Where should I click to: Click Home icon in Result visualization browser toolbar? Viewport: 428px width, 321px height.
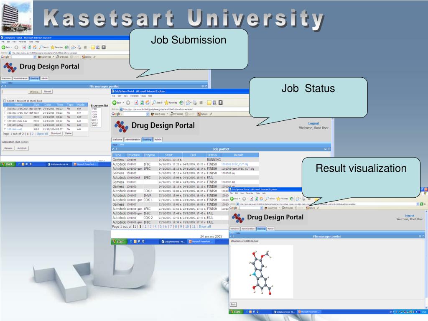(x=261, y=199)
